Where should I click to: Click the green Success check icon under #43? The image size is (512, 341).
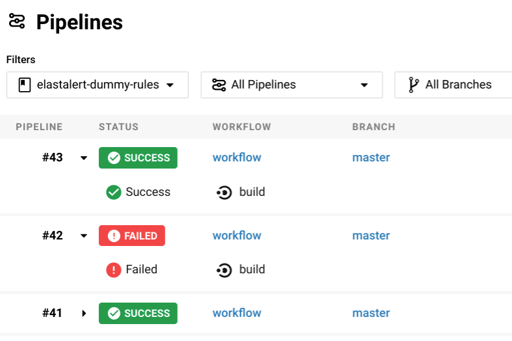114,192
